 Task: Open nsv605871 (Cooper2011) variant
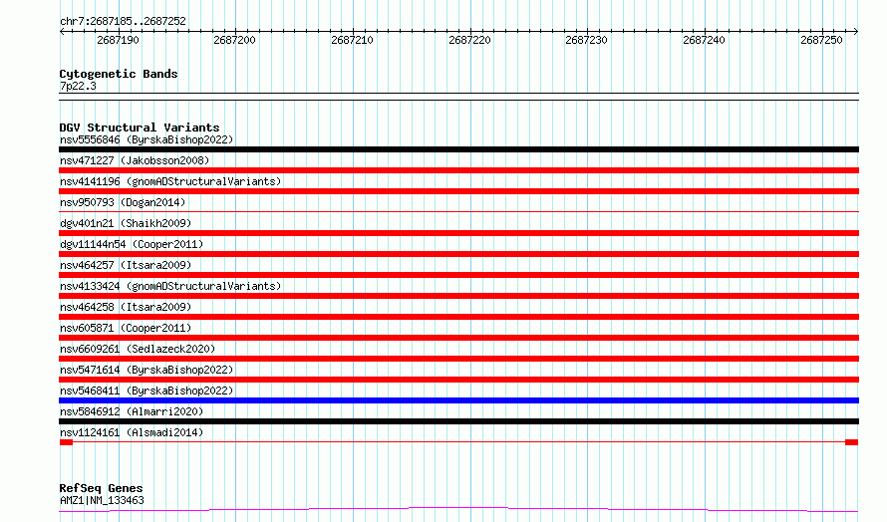point(126,328)
